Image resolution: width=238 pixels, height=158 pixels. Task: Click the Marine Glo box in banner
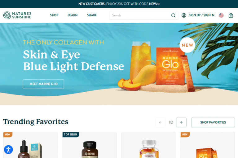[170, 66]
